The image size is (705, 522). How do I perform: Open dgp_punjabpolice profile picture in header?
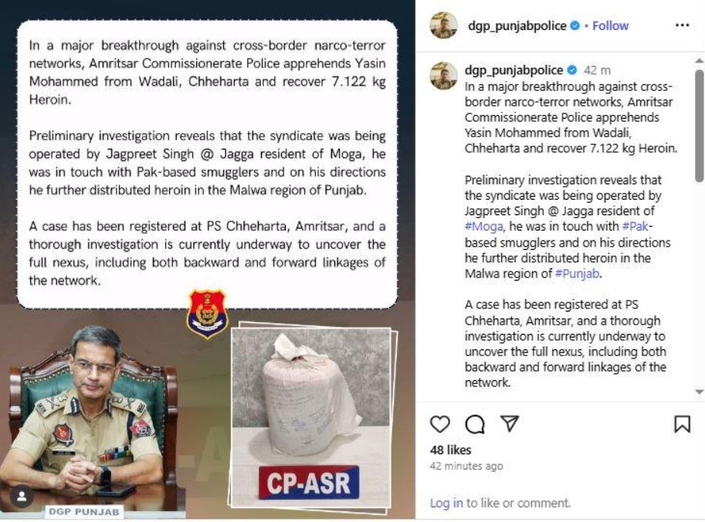point(443,25)
